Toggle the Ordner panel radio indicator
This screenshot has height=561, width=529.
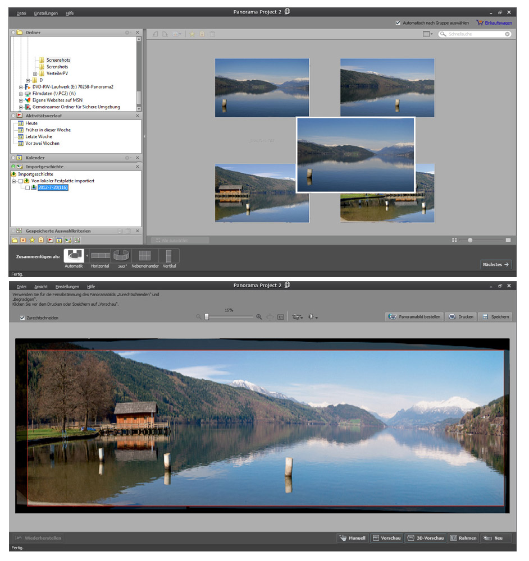tap(13, 32)
